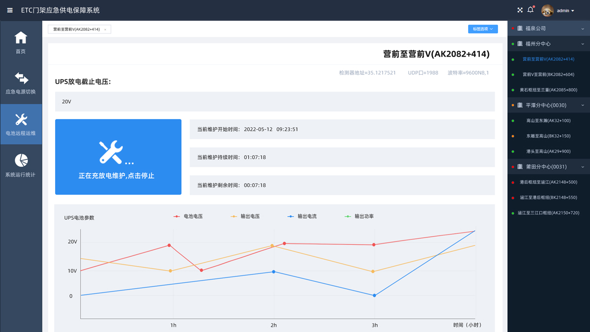Image resolution: width=590 pixels, height=332 pixels.
Task: Toggle 输出电压 legend series
Action: point(245,216)
